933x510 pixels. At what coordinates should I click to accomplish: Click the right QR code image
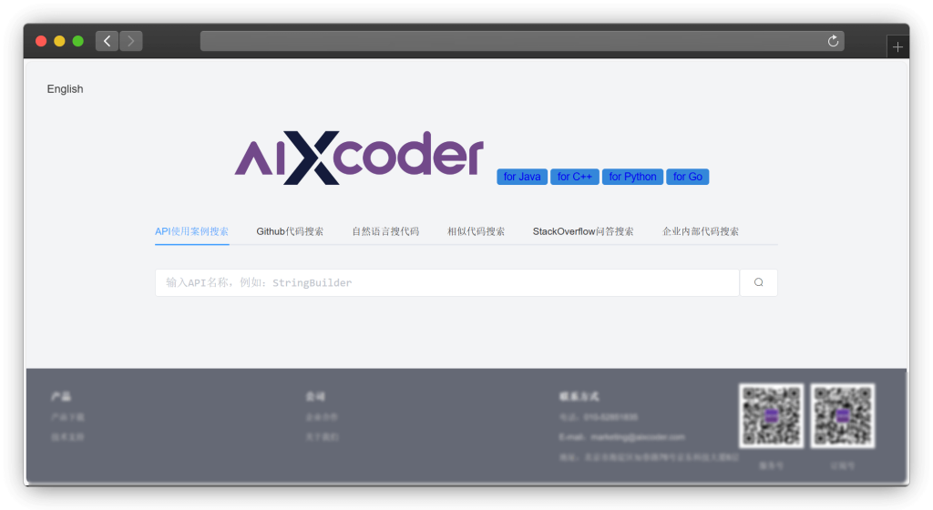tap(843, 415)
